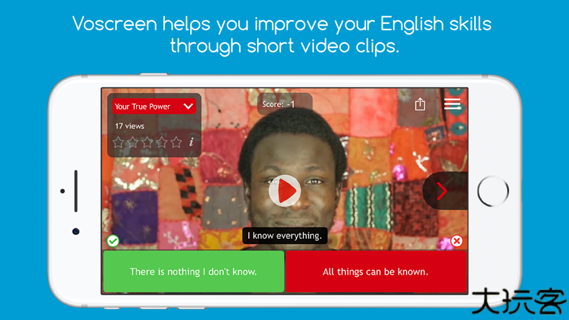Go to next clip with red arrow
The width and height of the screenshot is (569, 320).
441,191
